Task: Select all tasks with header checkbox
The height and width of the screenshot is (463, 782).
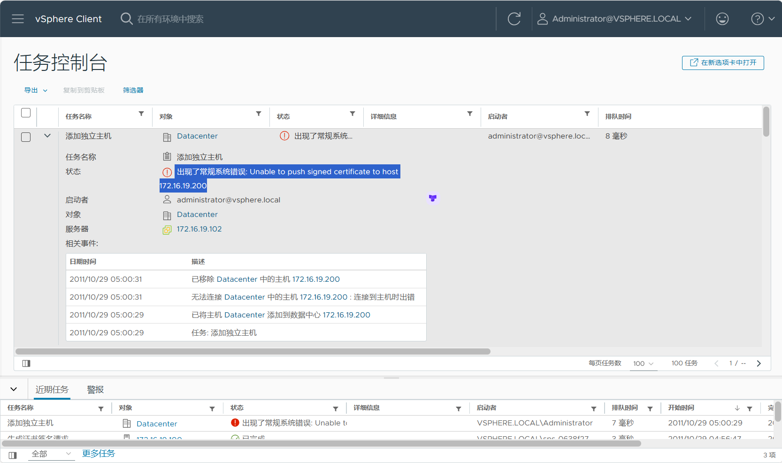Action: 26,113
